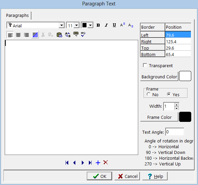Apply bold formatting with the B icon

98,25
